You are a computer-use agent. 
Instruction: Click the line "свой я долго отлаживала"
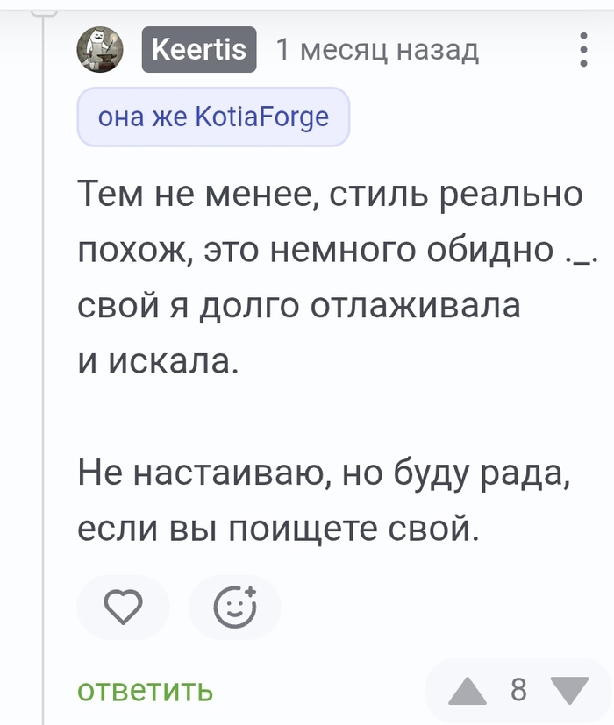point(298,305)
